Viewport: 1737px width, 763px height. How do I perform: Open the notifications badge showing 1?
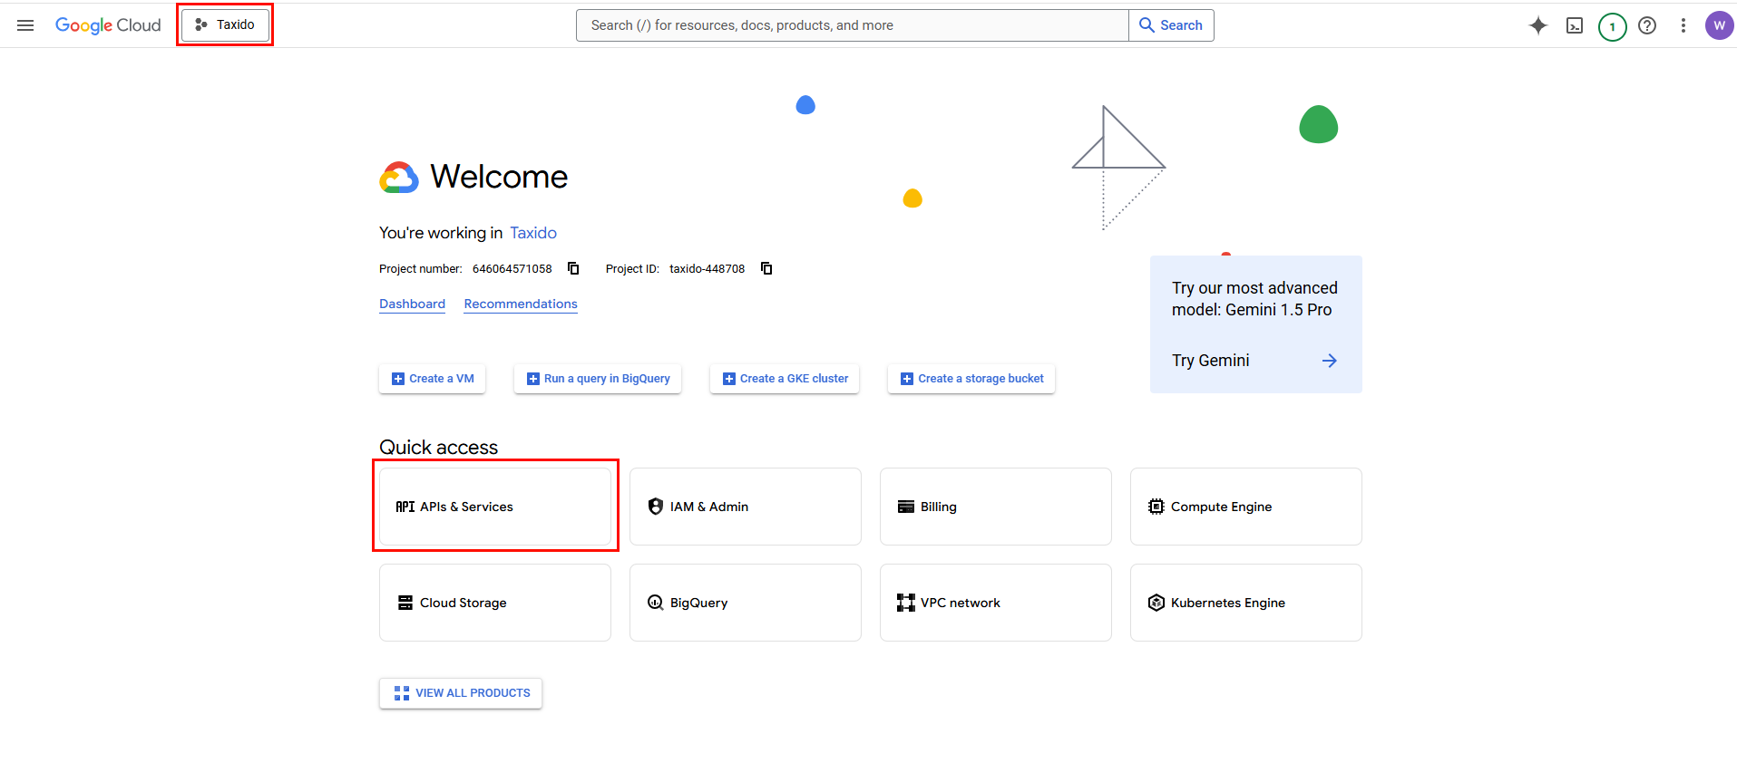click(1612, 26)
